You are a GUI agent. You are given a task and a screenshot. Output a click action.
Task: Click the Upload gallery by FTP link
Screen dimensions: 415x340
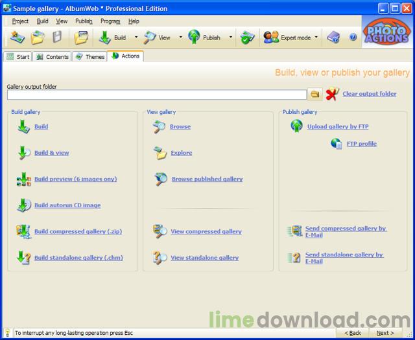click(x=338, y=126)
